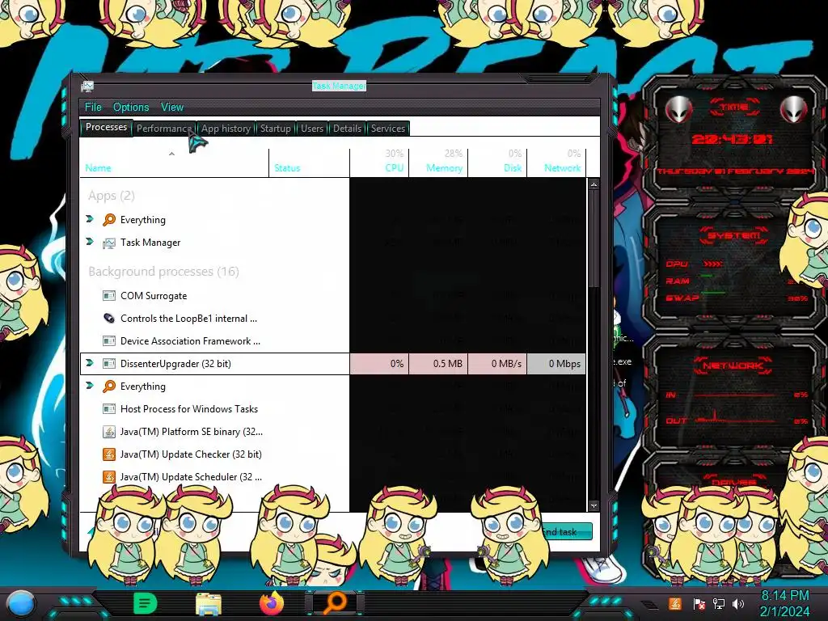828x621 pixels.
Task: Click the volume speaker tray icon
Action: pyautogui.click(x=738, y=603)
